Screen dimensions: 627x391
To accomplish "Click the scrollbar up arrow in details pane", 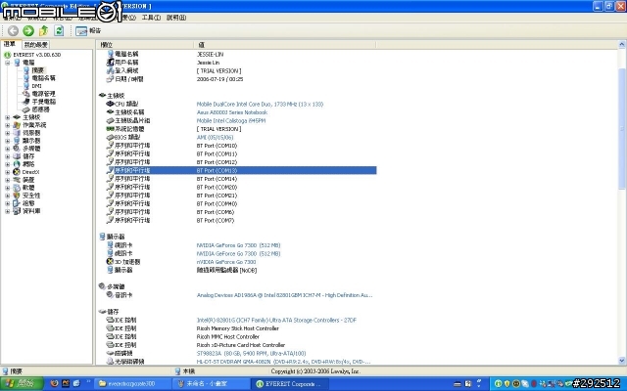I will point(622,44).
